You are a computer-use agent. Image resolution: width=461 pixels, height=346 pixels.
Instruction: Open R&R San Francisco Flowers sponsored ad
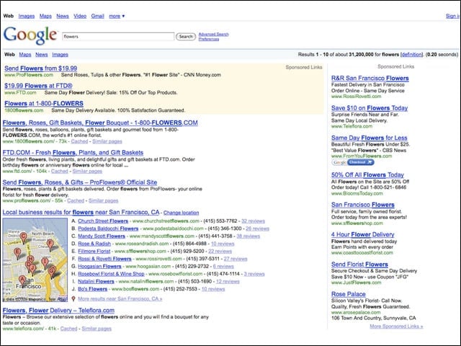370,79
